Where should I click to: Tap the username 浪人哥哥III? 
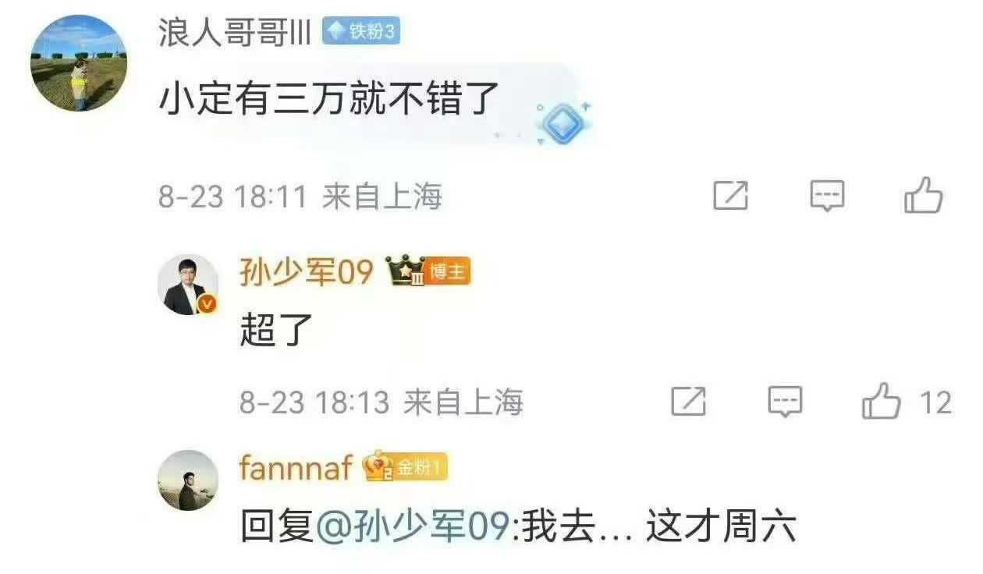tap(235, 33)
